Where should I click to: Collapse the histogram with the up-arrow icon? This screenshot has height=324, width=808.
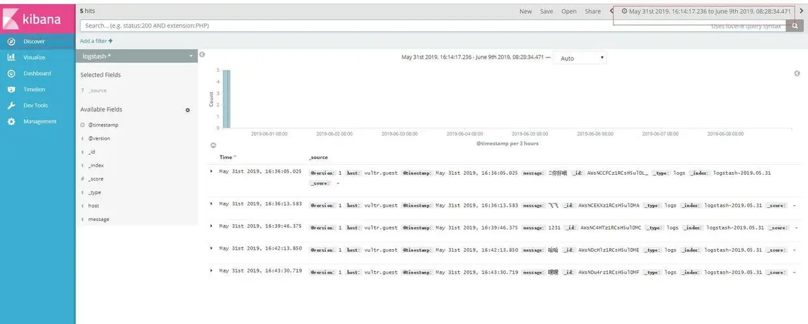tap(213, 145)
